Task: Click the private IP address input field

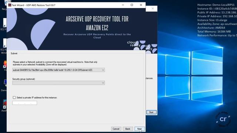Action: [25, 103]
